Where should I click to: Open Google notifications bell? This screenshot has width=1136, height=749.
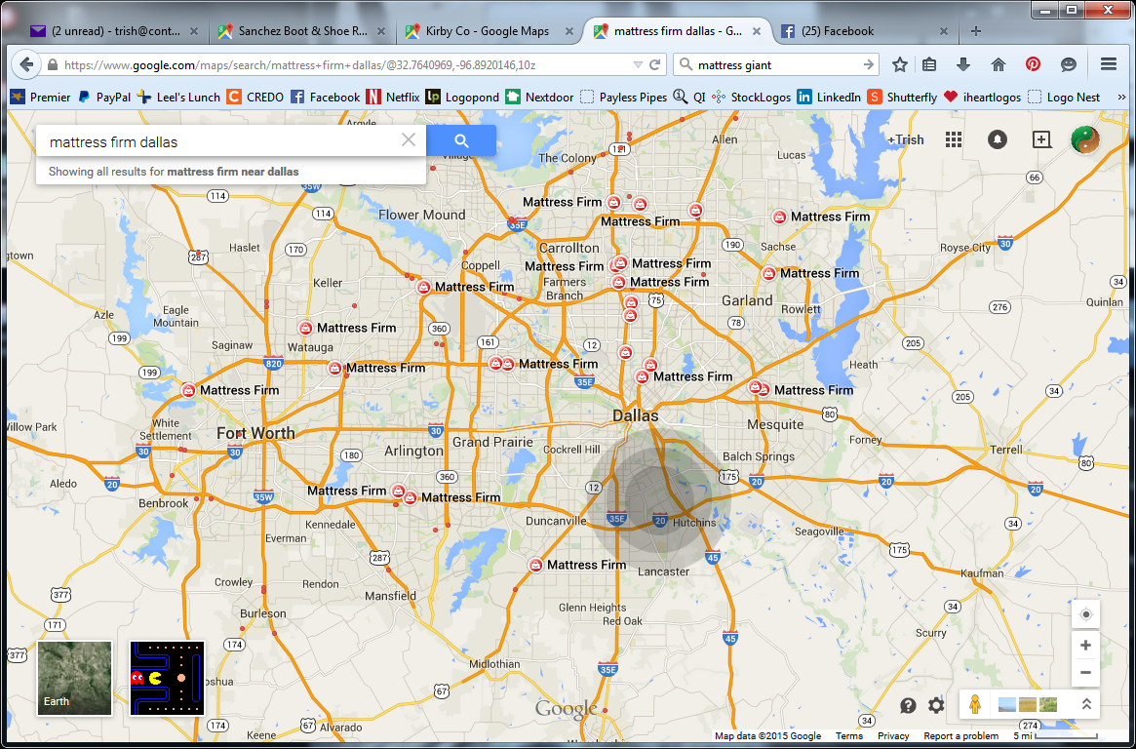pos(998,139)
